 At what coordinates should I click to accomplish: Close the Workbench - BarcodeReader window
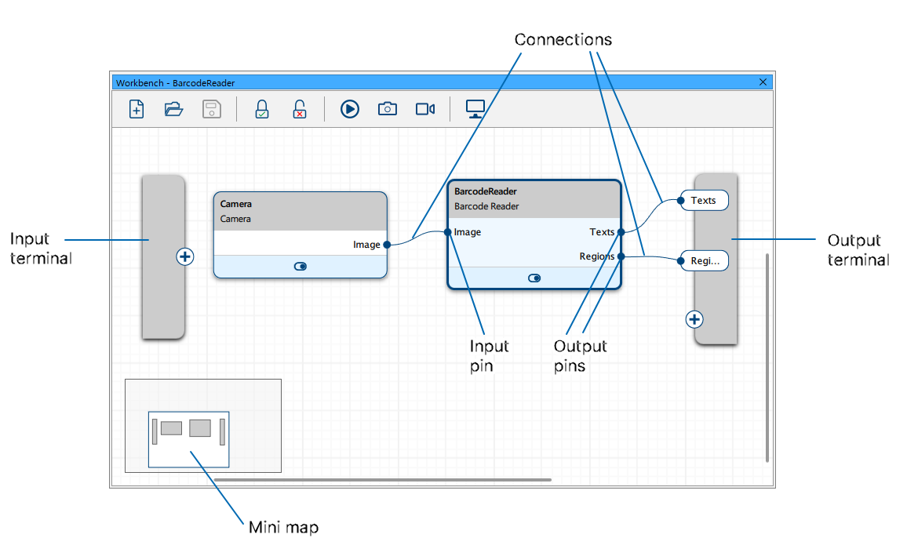click(763, 82)
